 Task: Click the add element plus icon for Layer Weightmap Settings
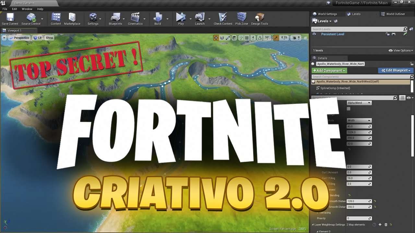380,225
